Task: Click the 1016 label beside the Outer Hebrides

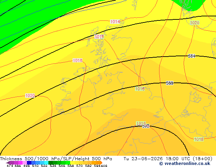Action: tap(99, 37)
